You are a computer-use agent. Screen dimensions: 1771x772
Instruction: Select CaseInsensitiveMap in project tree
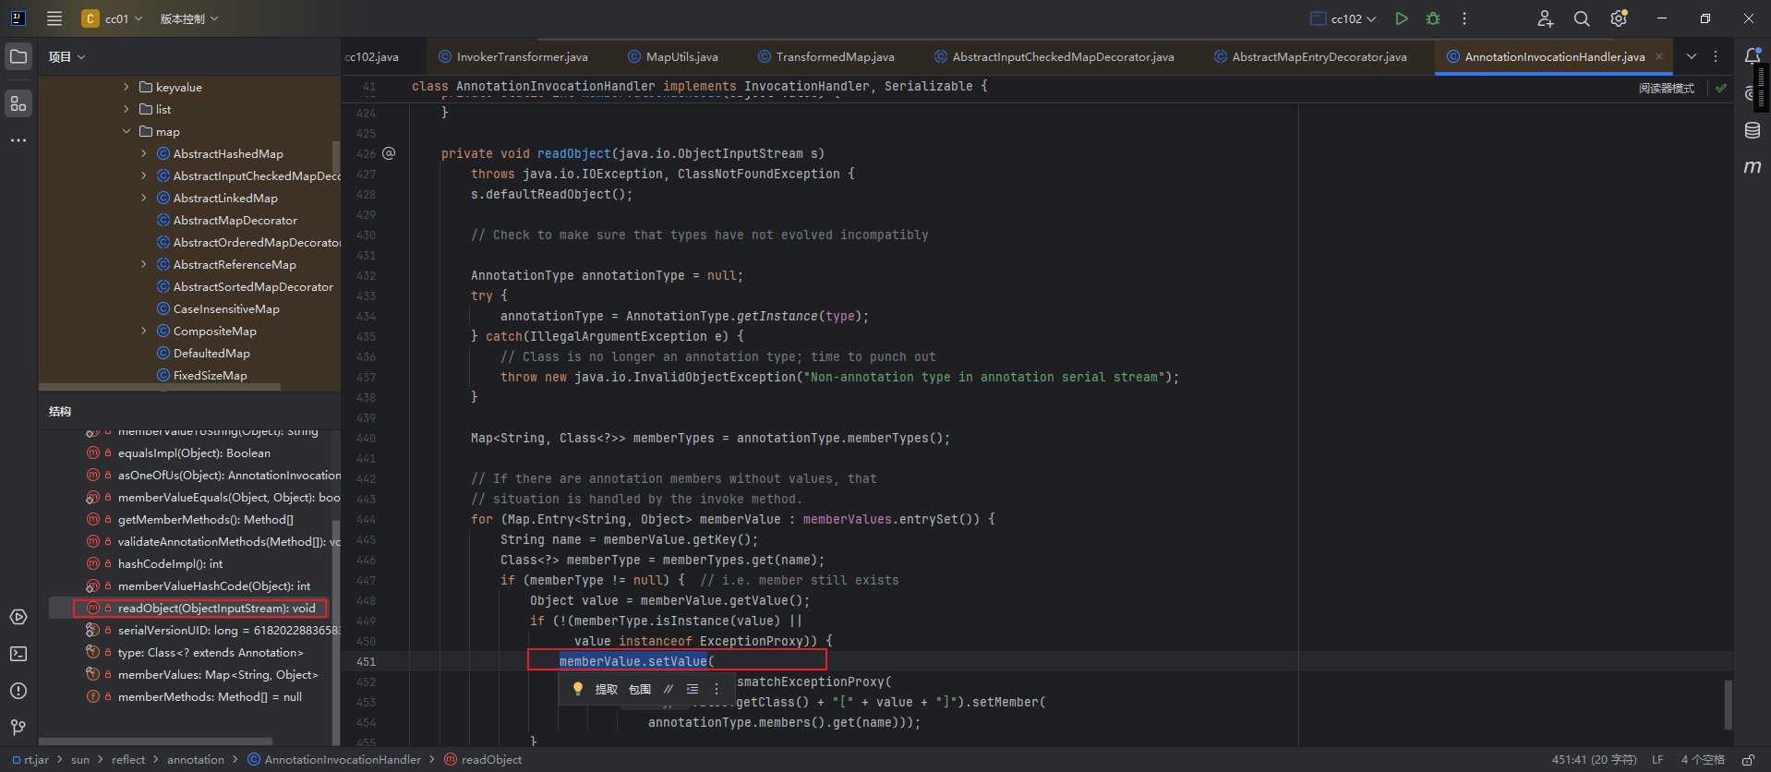coord(226,308)
